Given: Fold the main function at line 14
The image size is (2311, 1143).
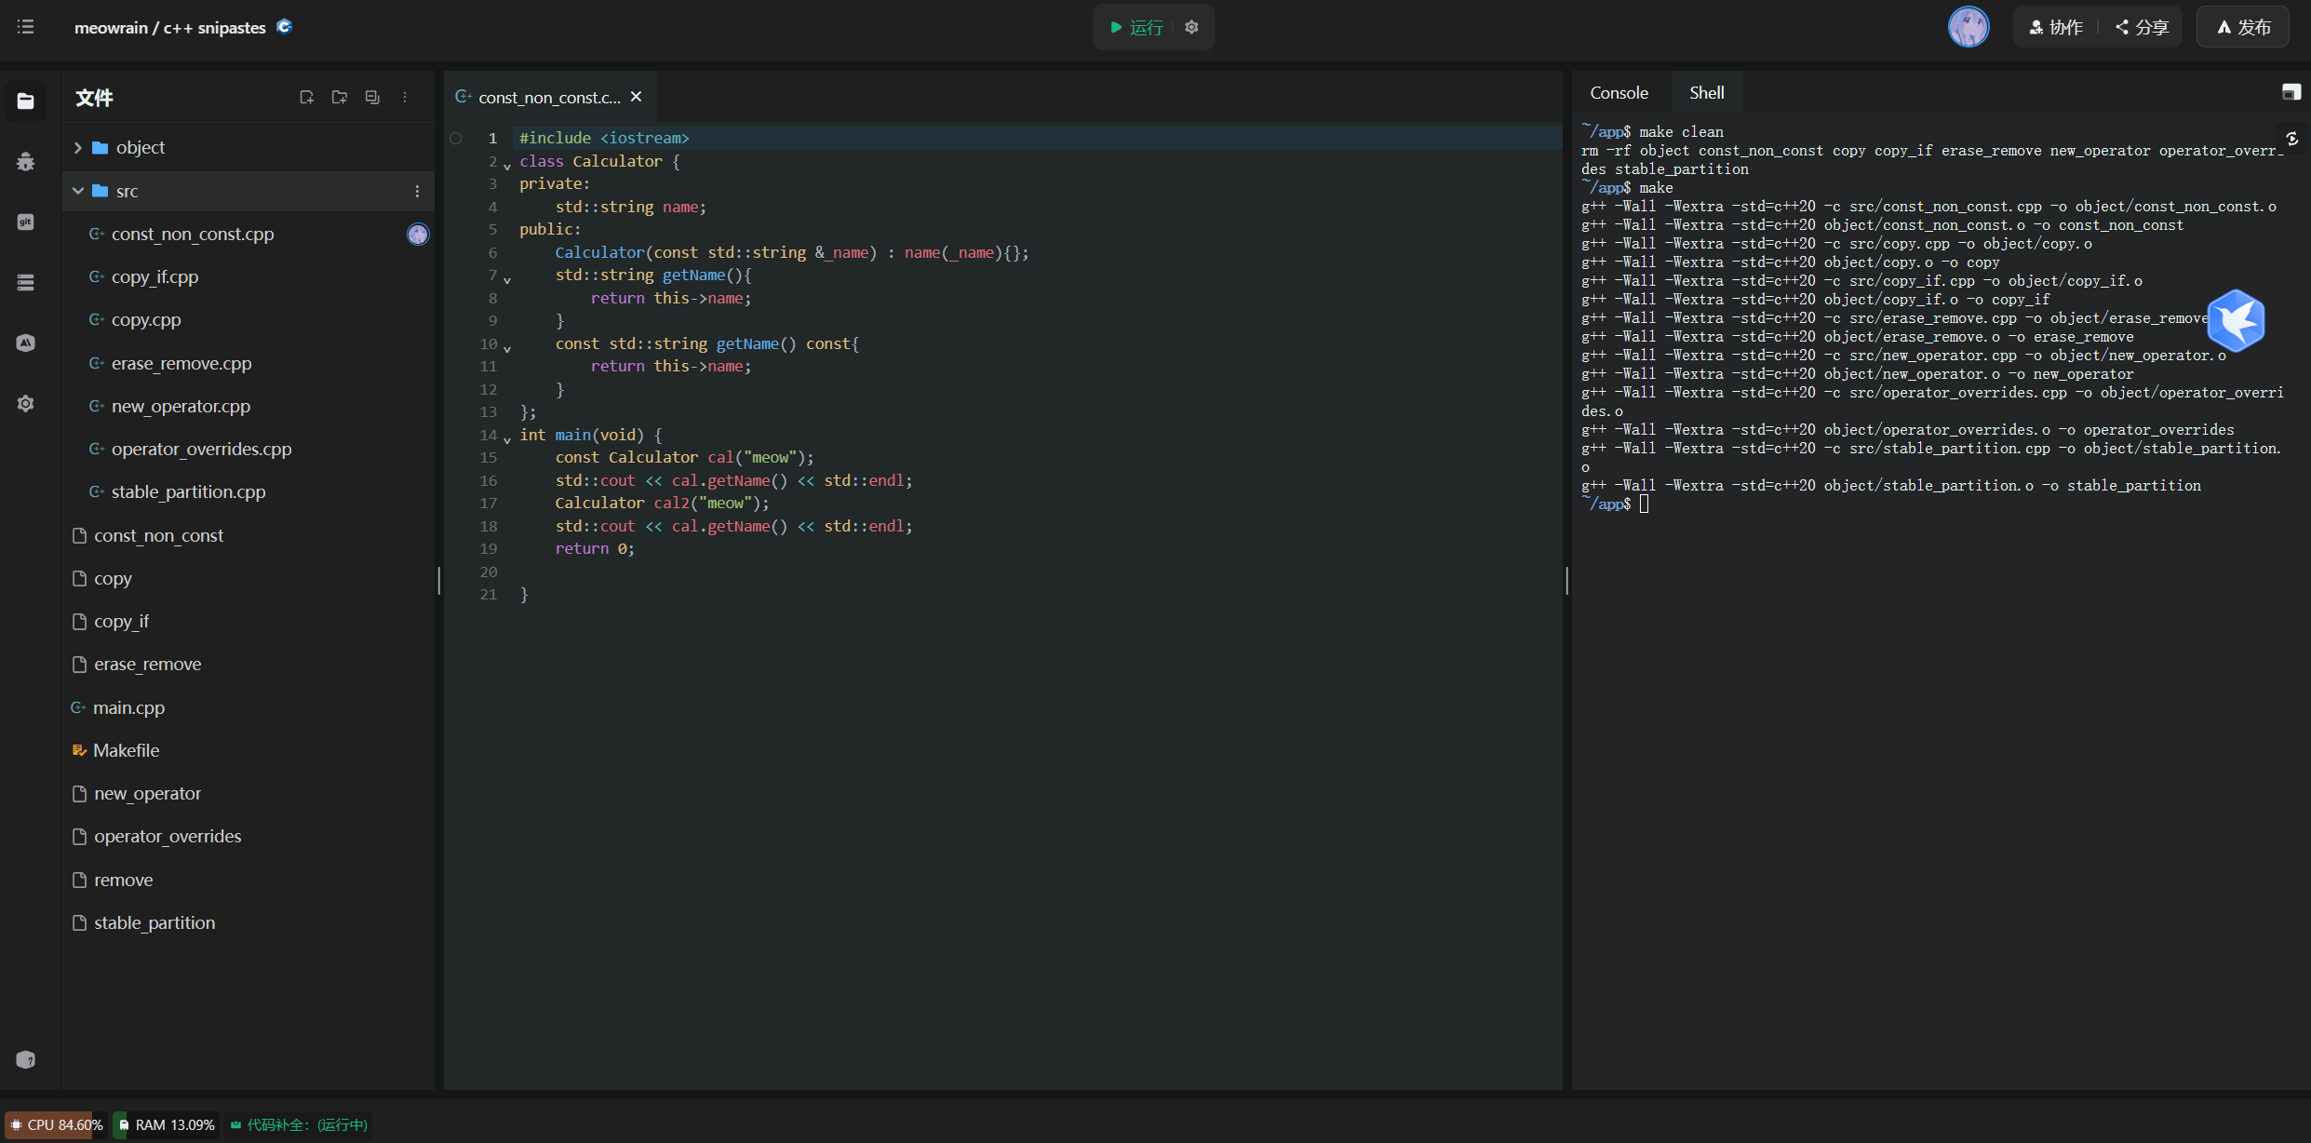Looking at the screenshot, I should click(507, 438).
